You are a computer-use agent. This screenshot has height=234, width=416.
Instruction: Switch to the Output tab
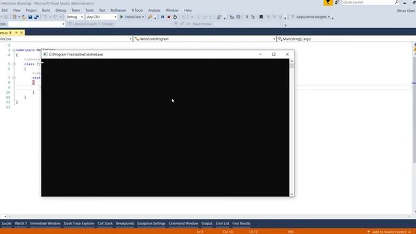point(207,224)
